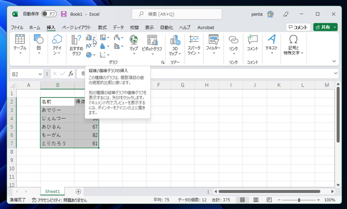Expand the combo chart dropdown arrow
This screenshot has height=209, width=347.
point(122,46)
